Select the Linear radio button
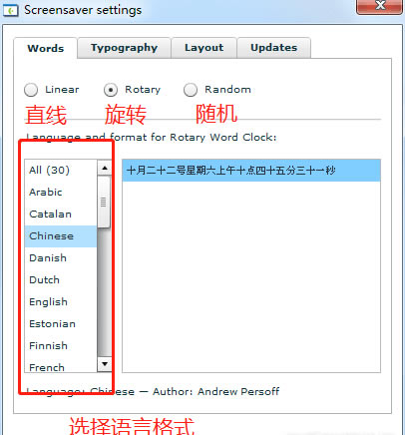The height and width of the screenshot is (435, 405). [x=31, y=90]
